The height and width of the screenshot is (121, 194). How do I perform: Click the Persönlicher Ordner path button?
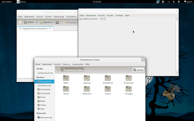click(72, 70)
